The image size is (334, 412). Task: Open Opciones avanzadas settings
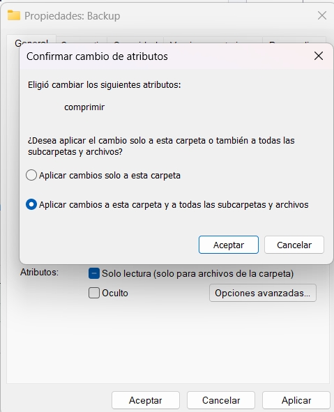click(262, 293)
